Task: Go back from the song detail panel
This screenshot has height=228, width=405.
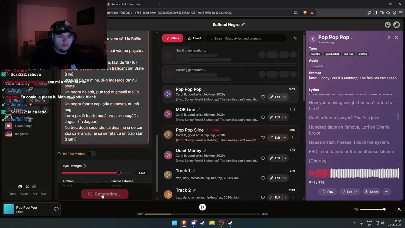Action: click(313, 39)
